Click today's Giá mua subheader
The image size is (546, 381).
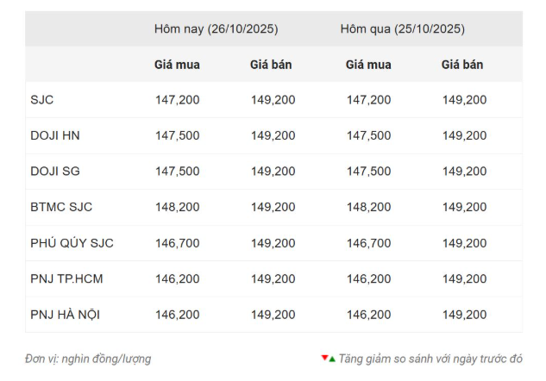(x=177, y=65)
